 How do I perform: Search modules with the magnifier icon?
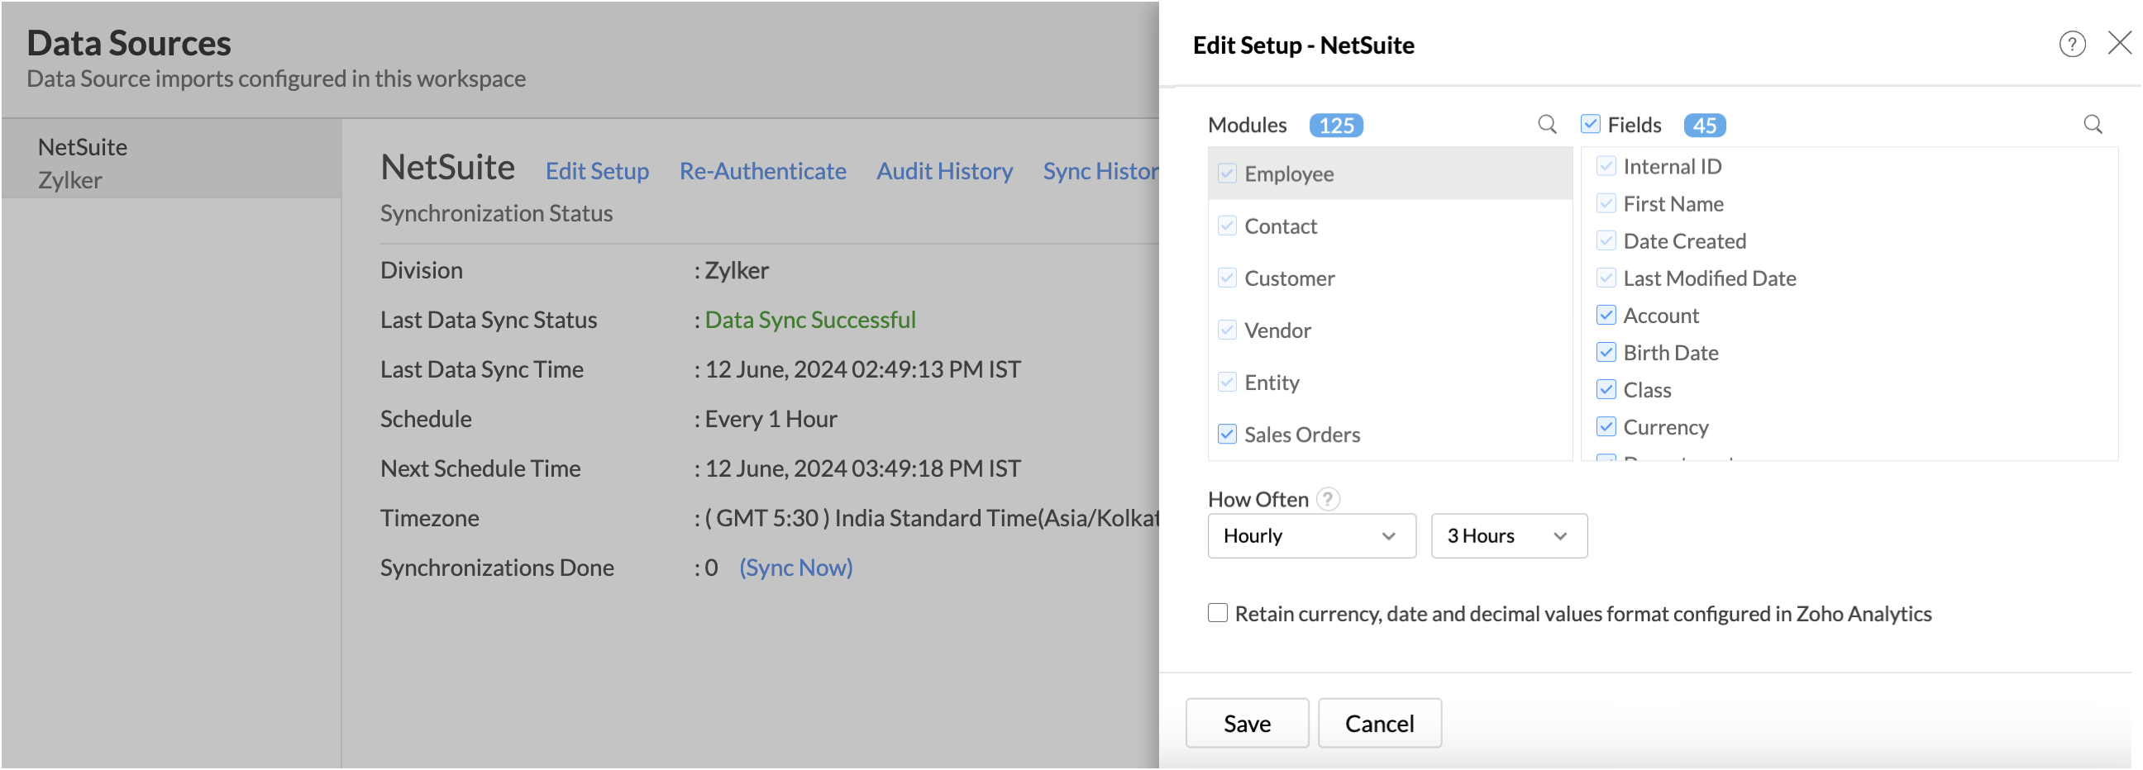click(1547, 125)
